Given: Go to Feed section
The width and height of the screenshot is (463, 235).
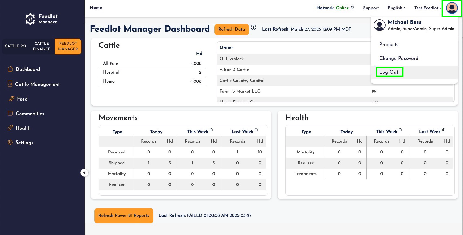Looking at the screenshot, I should (22, 99).
